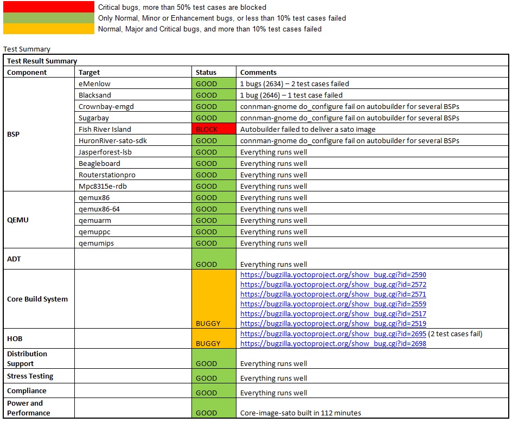This screenshot has height=423, width=525.
Task: Open the bug 2517 Bugzilla link
Action: [x=333, y=314]
